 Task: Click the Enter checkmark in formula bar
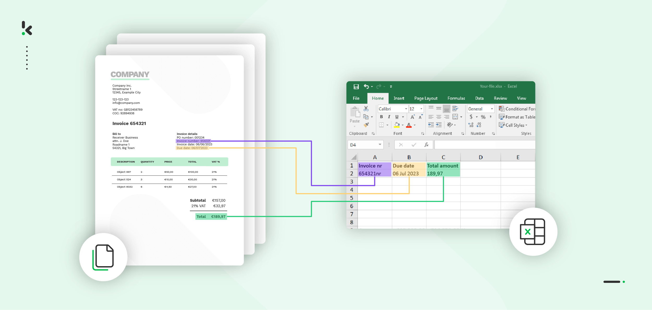tap(414, 145)
